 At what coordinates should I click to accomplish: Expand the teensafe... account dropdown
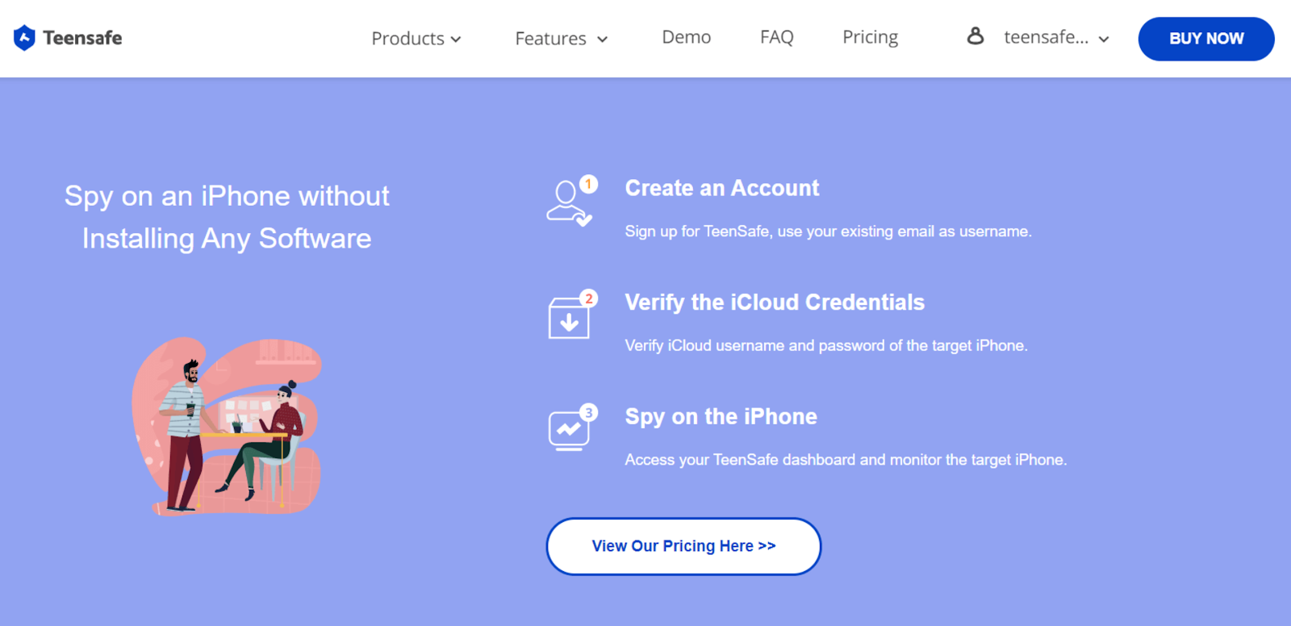point(1056,38)
